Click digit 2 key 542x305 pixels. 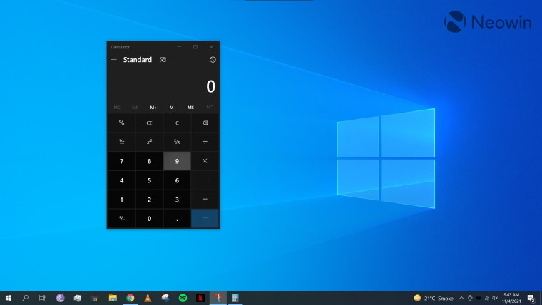click(149, 200)
